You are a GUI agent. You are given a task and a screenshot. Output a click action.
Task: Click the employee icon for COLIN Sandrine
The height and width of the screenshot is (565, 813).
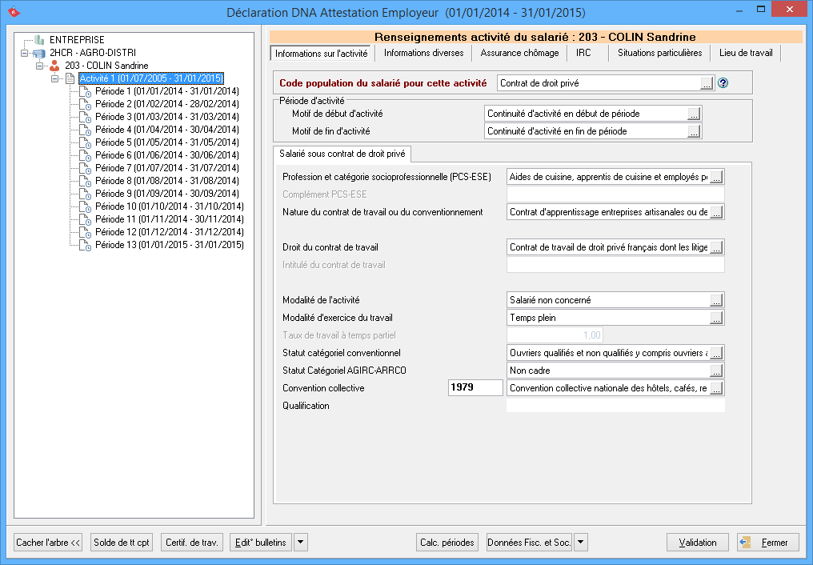pos(54,66)
